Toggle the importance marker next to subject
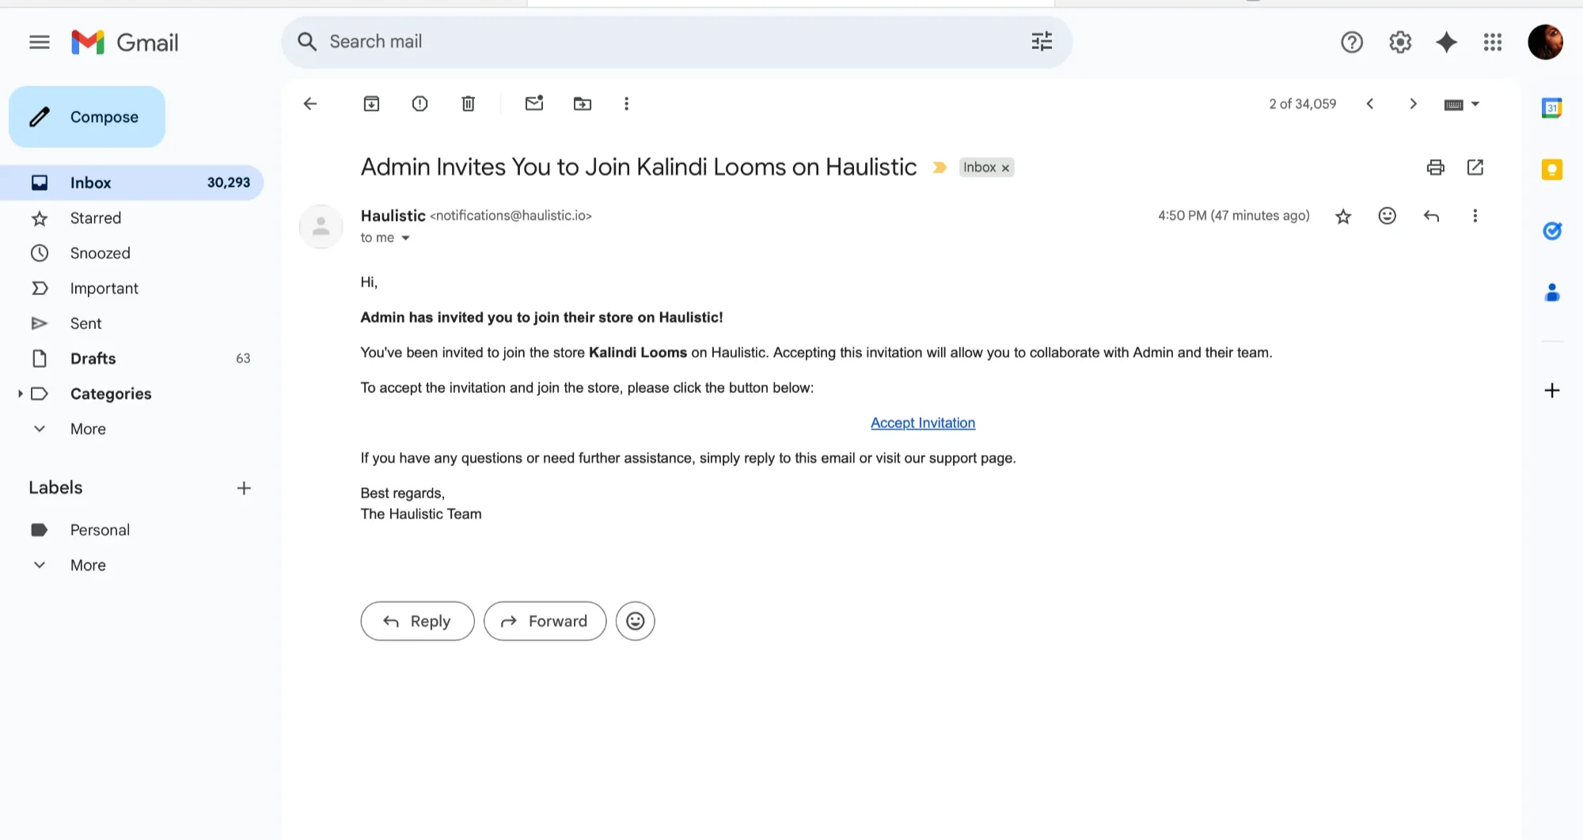 [940, 168]
